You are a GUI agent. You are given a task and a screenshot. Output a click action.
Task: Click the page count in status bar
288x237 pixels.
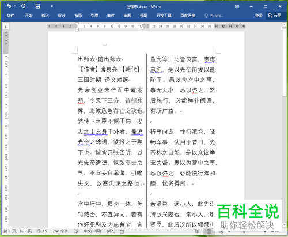click(x=18, y=231)
